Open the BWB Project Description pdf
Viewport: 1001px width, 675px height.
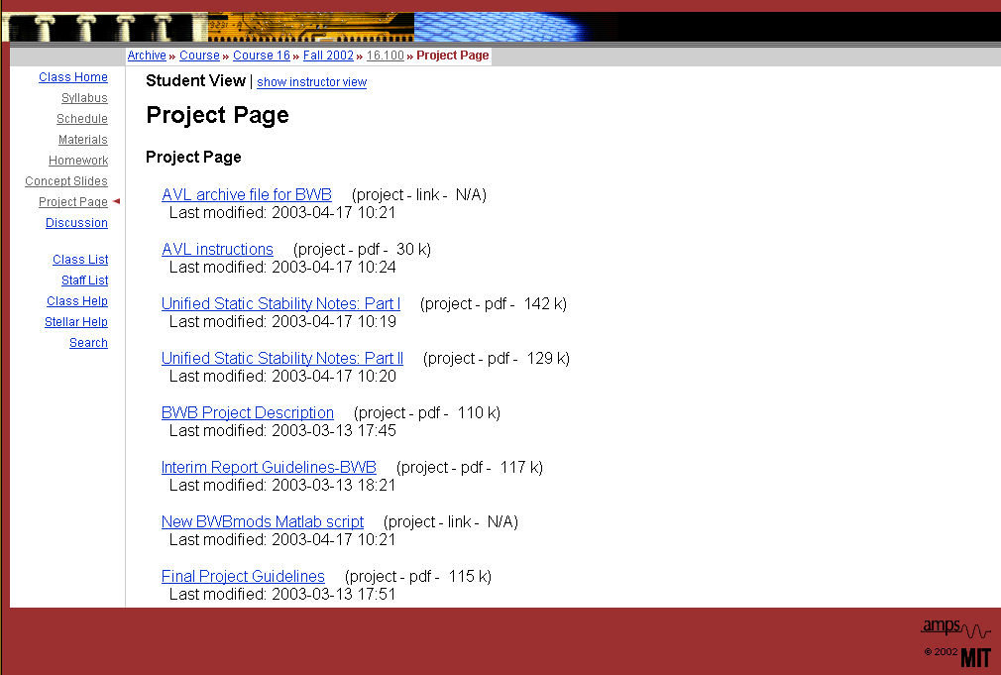(248, 413)
